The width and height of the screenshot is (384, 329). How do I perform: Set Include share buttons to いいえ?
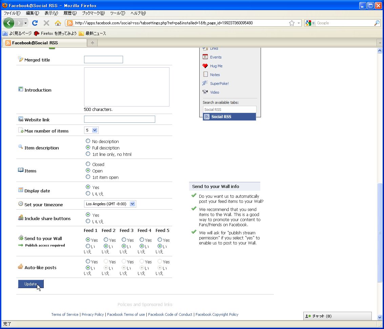(x=88, y=221)
